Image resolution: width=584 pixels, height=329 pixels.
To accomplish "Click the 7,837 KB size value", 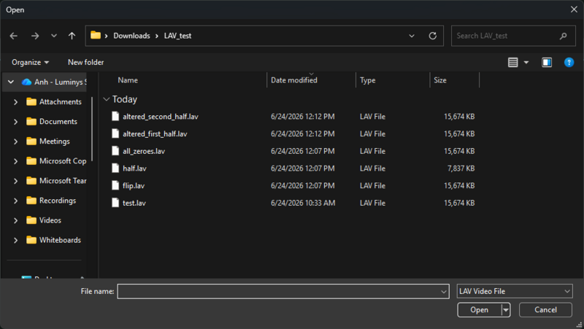I will pos(461,169).
